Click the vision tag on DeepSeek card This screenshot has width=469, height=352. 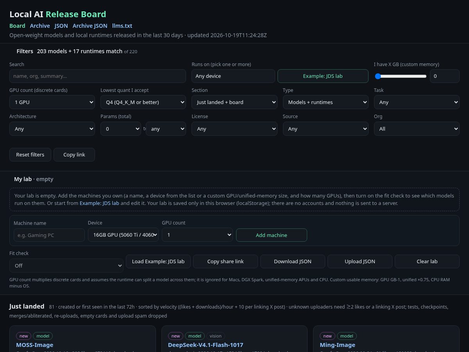point(215,336)
